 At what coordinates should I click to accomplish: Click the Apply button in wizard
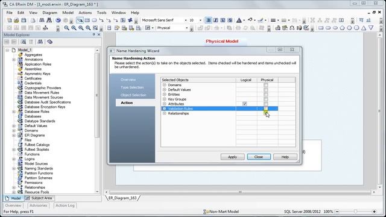(x=232, y=157)
